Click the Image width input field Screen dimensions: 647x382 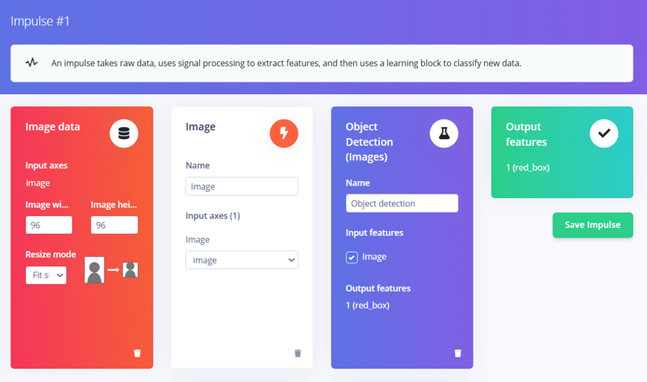(x=49, y=225)
